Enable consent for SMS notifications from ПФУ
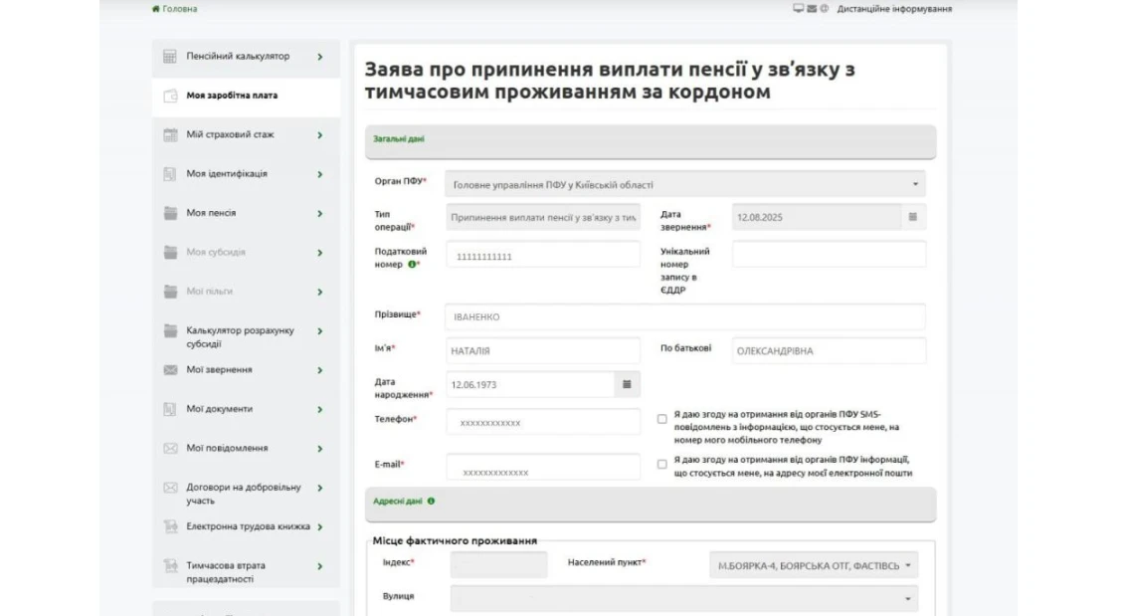Screen dimensions: 1123x616 point(662,419)
